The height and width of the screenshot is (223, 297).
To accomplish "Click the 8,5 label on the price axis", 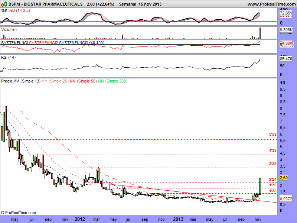I will (x=283, y=102).
